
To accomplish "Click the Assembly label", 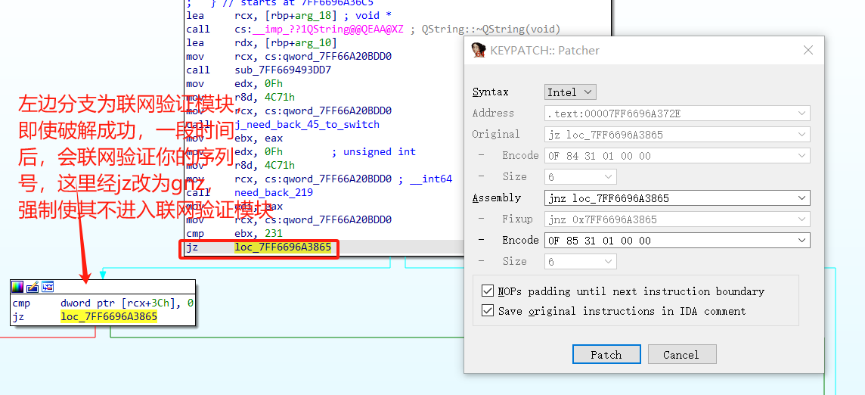I will coord(497,197).
